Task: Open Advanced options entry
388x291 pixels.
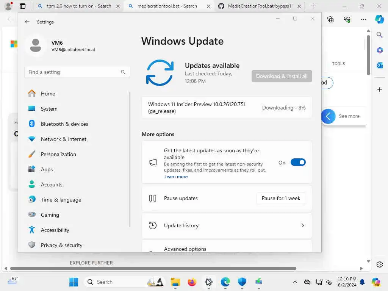Action: (x=227, y=246)
